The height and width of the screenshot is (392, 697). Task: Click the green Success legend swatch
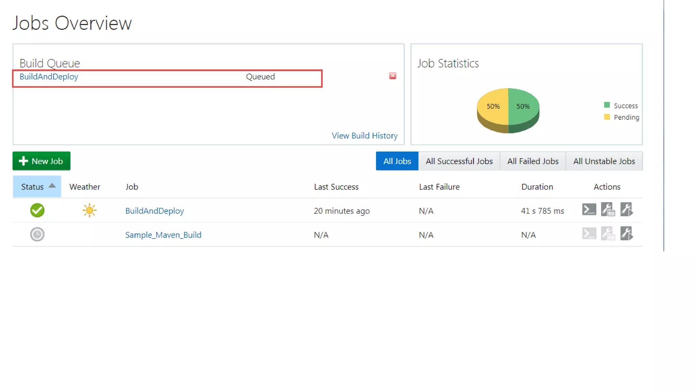coord(607,105)
